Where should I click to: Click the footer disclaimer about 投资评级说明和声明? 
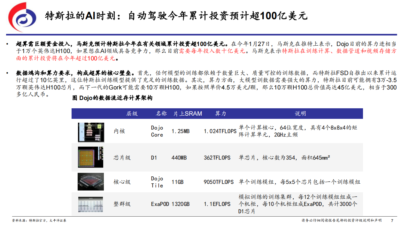342,220
